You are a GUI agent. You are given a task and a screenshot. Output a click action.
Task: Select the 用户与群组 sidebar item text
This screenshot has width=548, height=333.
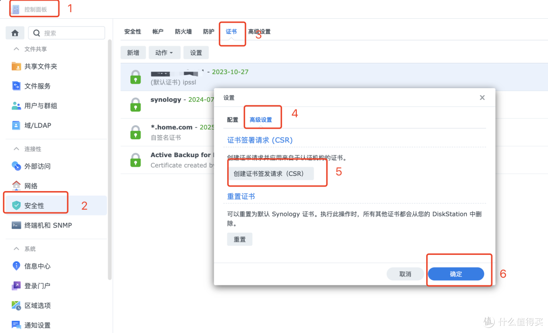pyautogui.click(x=41, y=106)
